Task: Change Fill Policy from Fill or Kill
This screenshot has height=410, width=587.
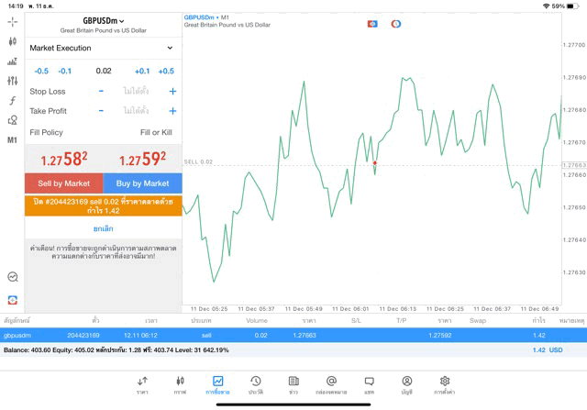Action: [156, 132]
